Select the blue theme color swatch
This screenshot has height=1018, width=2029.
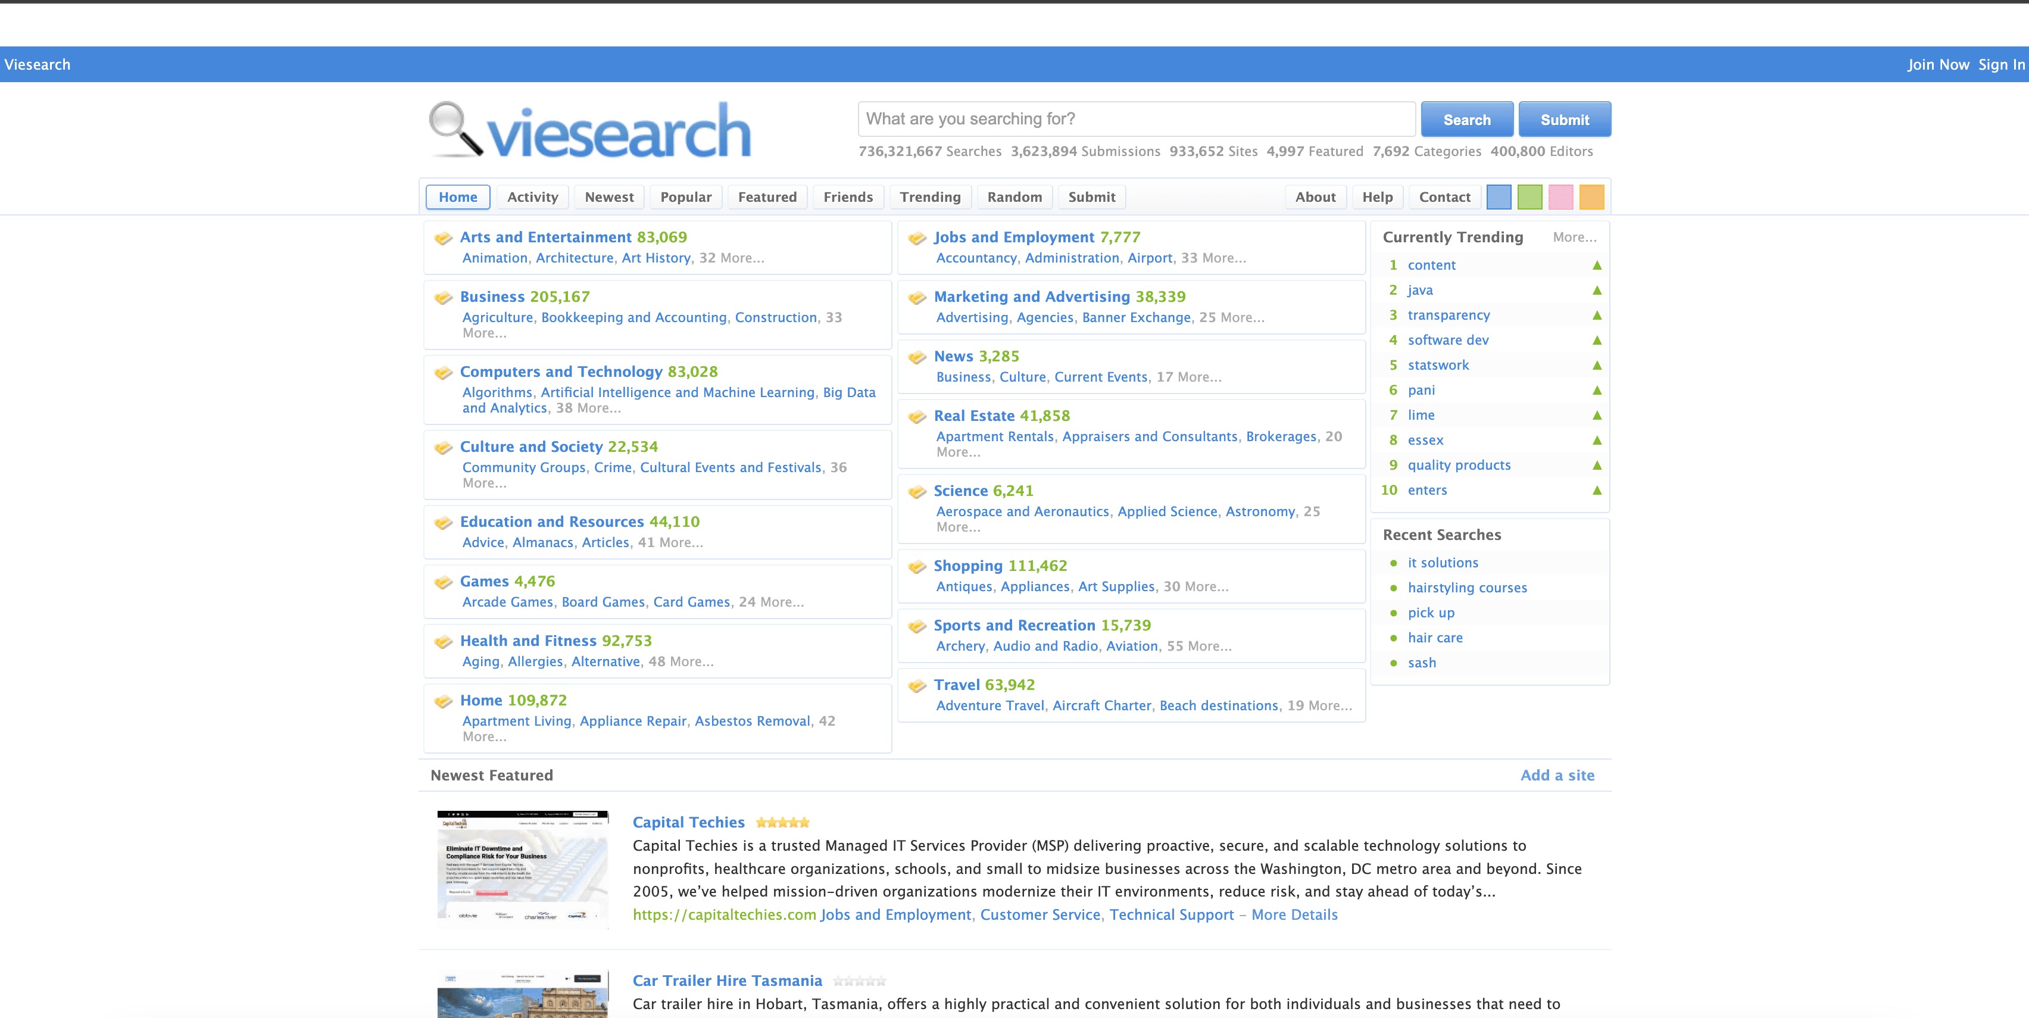click(x=1498, y=197)
